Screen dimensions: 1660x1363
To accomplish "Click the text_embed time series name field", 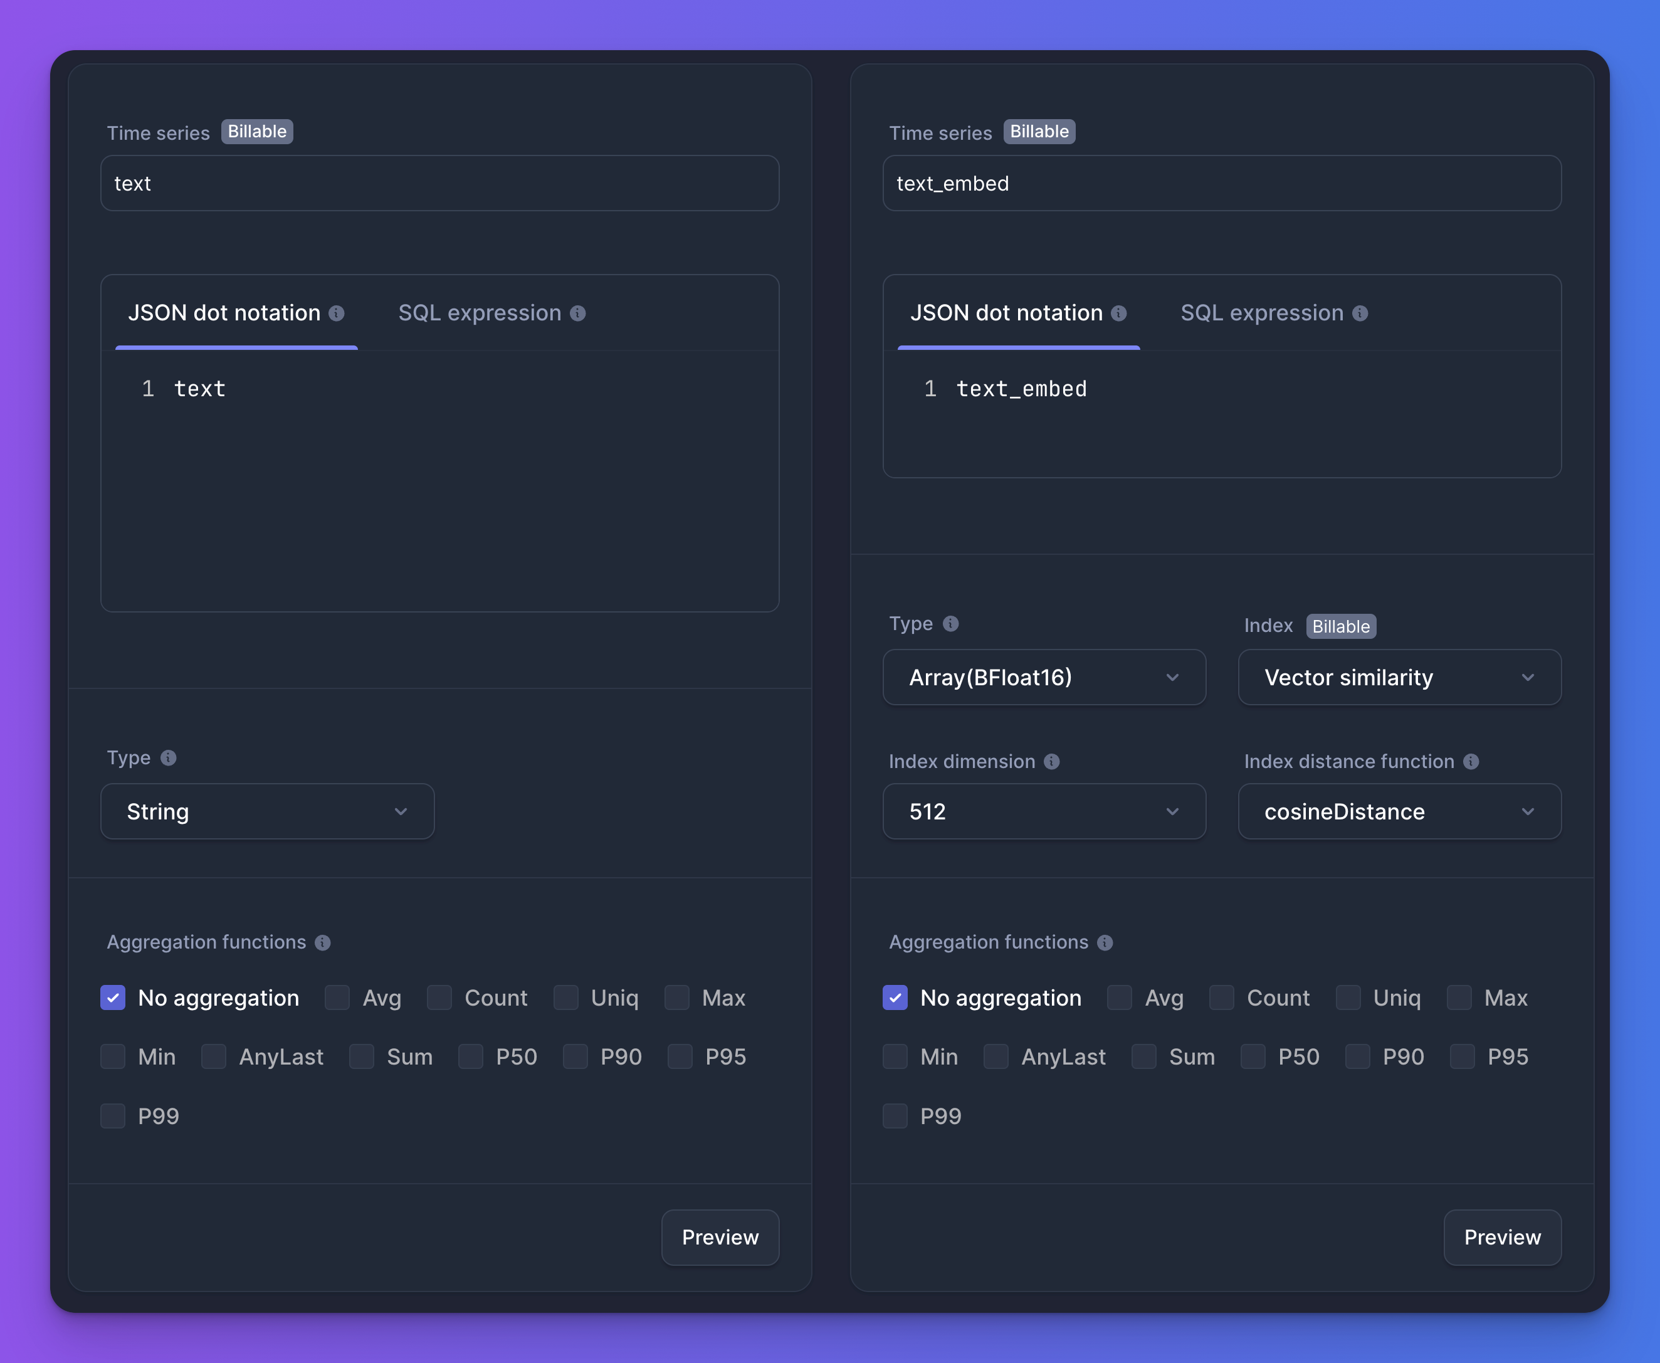I will pyautogui.click(x=1221, y=183).
